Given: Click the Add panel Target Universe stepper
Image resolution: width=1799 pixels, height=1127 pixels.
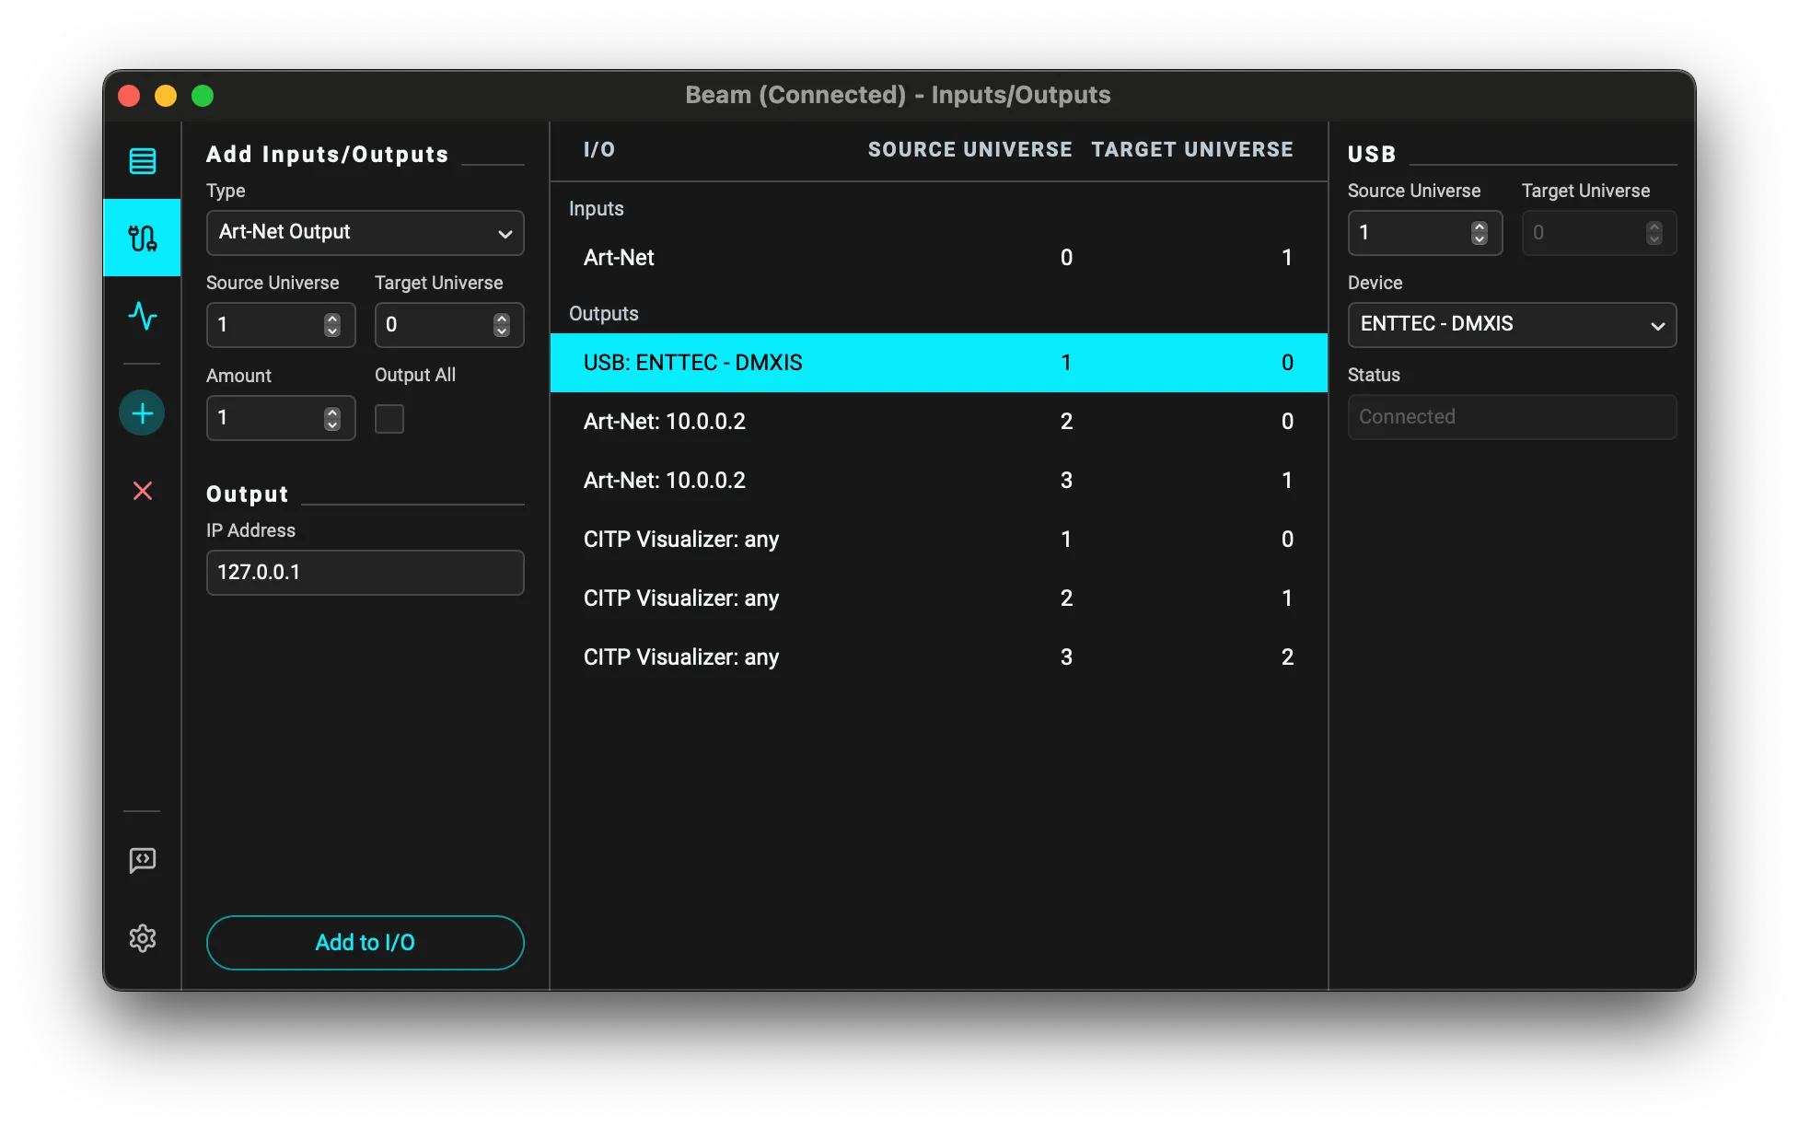Looking at the screenshot, I should click(x=501, y=325).
